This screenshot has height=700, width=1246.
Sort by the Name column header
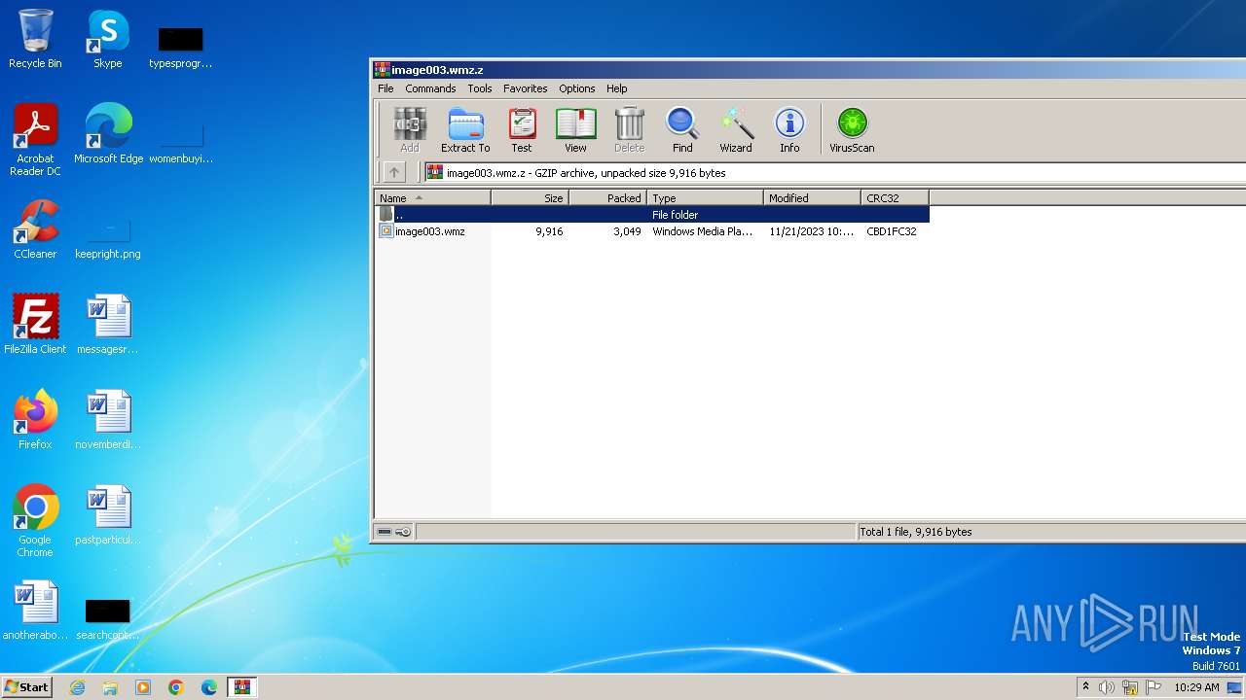tap(432, 198)
